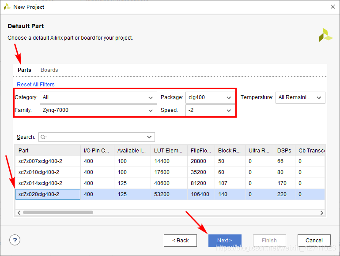Click the Finish button
Screen dimensions: 340x256
[269, 241]
